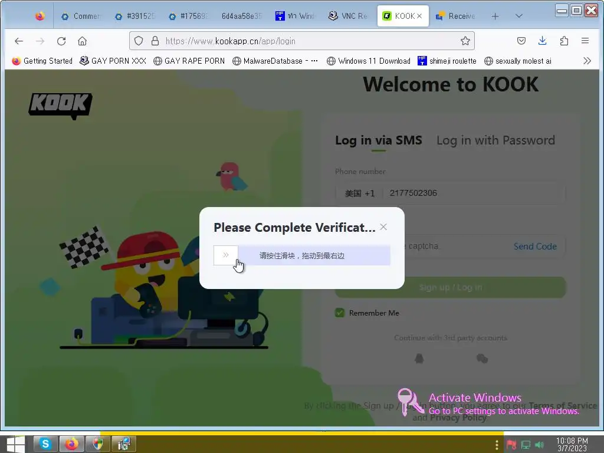The image size is (604, 453).
Task: Click the Firefox back arrow button
Action: pyautogui.click(x=19, y=41)
